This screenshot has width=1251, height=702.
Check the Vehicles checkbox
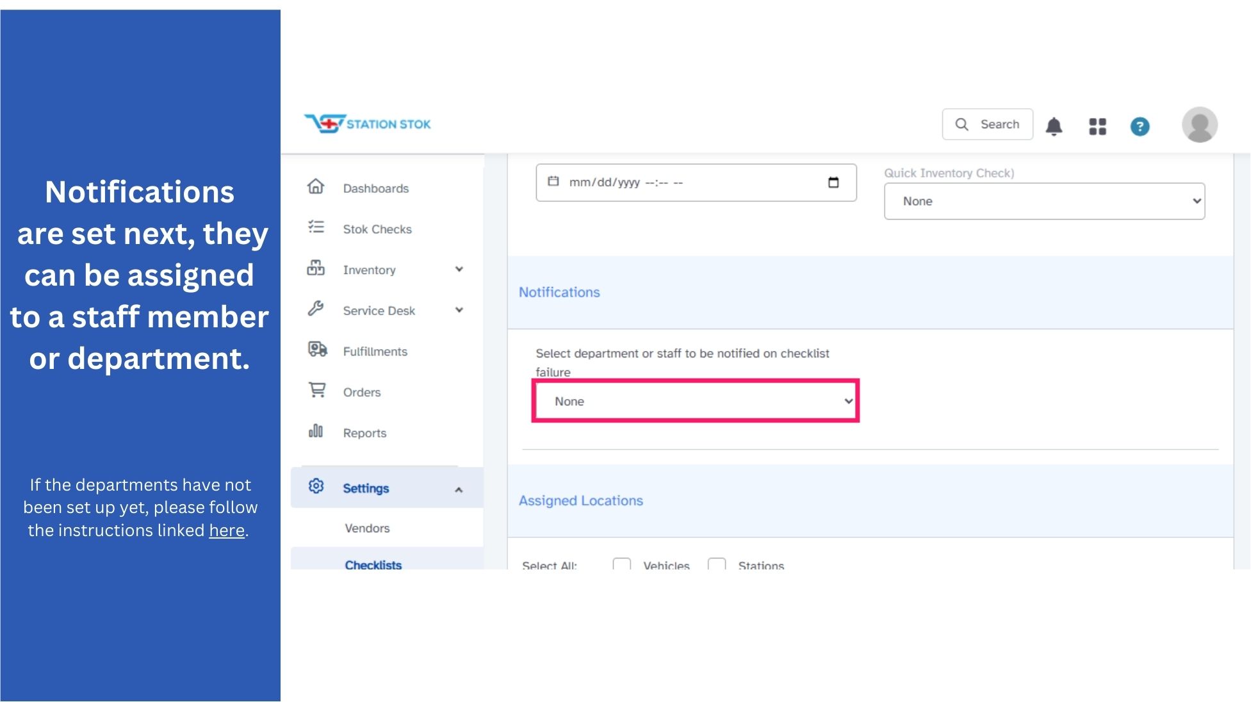pos(621,564)
